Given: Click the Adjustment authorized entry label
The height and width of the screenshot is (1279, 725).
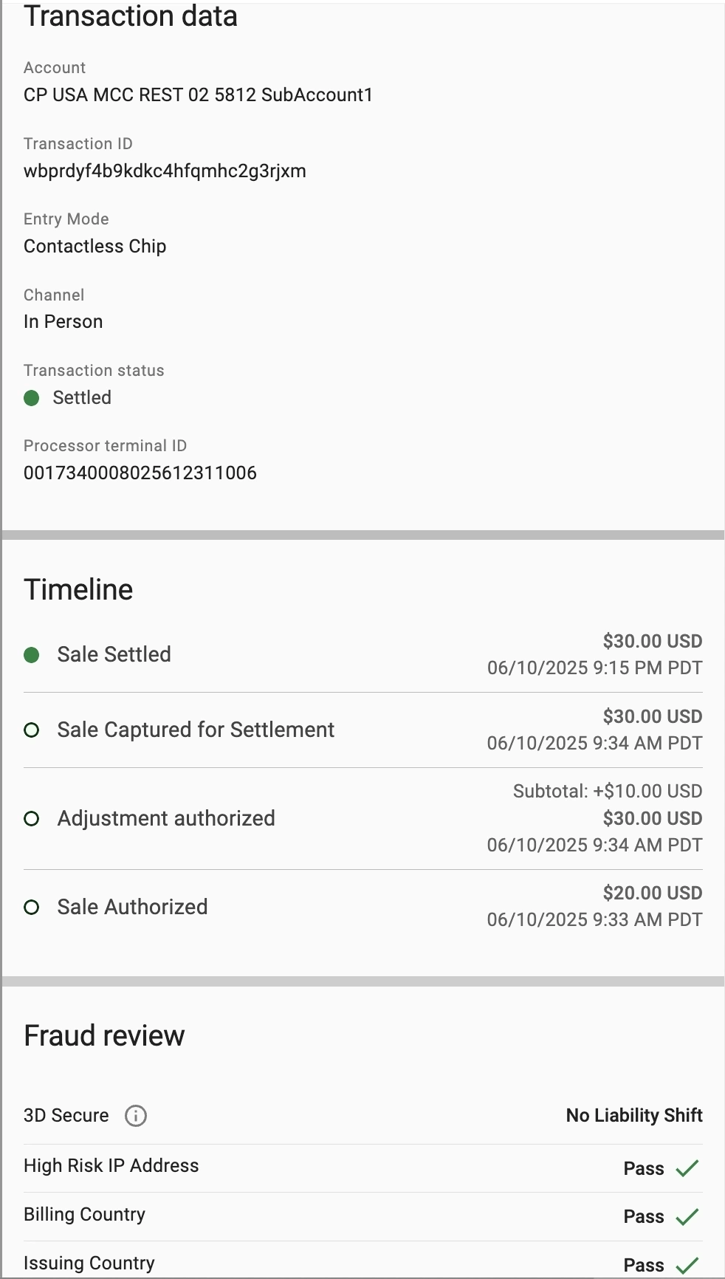Looking at the screenshot, I should (x=166, y=818).
